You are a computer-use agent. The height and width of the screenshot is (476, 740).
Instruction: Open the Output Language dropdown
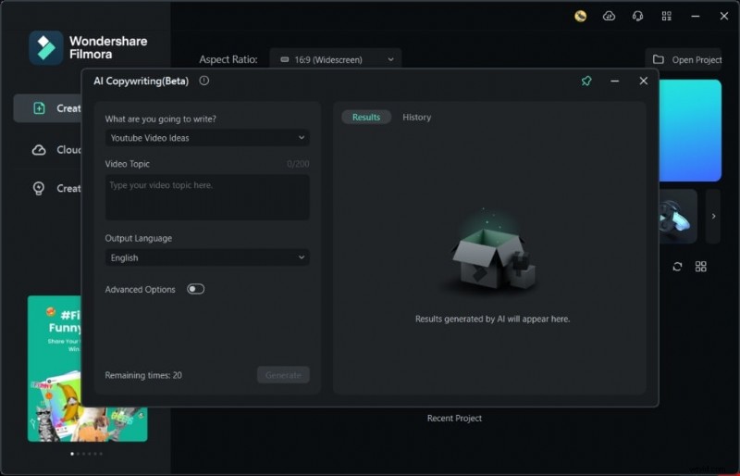(207, 257)
